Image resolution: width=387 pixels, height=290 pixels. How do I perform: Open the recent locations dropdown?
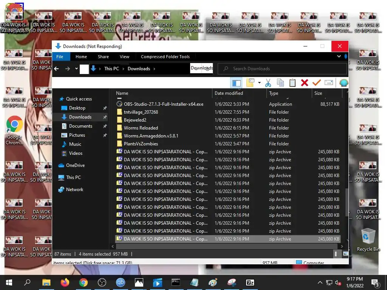[76, 69]
